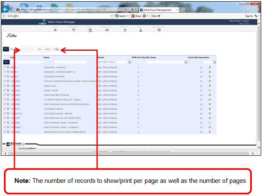Toggle Active checkbox for BARLOWORLD AUTO MARK MIDDELBURG
The image size is (262, 196).
(x=210, y=132)
